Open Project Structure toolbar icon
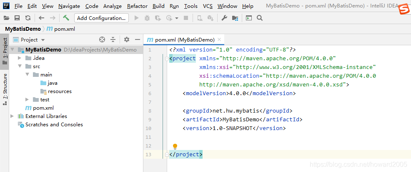 [x=235, y=18]
